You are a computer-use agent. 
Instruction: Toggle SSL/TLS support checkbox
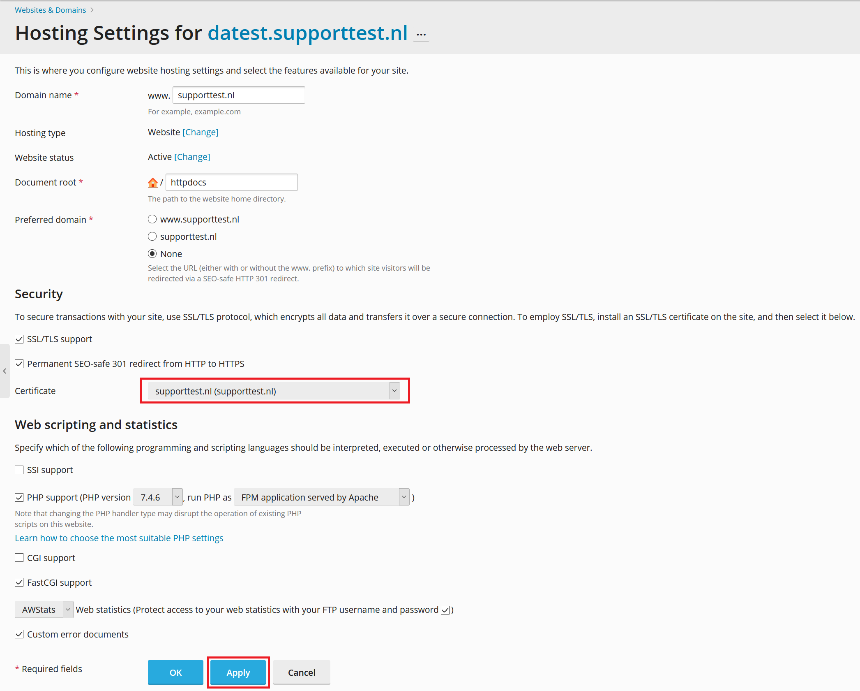[19, 339]
